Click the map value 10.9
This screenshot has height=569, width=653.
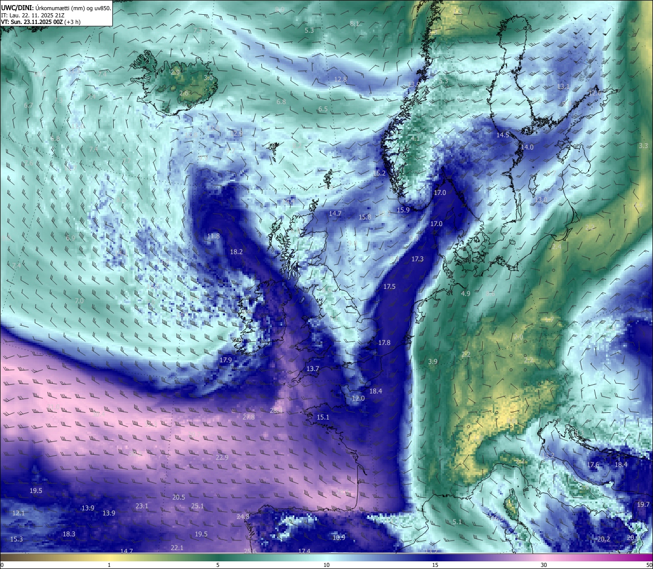tap(339, 537)
